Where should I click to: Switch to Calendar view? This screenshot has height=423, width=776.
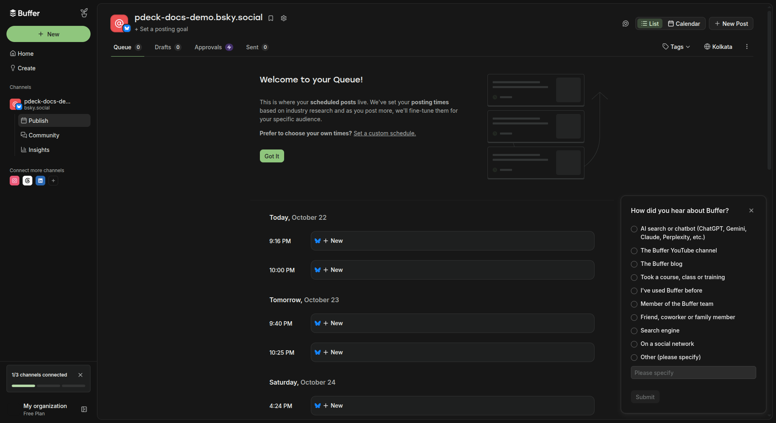click(684, 23)
